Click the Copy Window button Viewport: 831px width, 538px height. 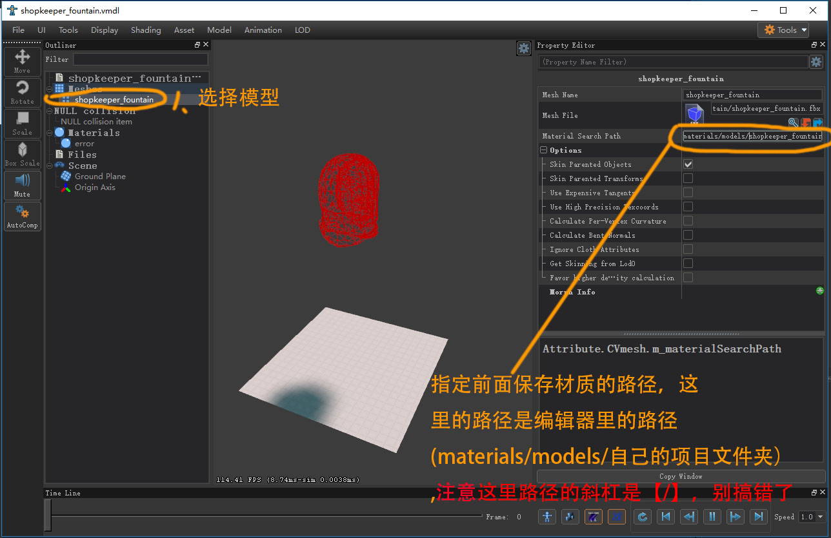pos(681,476)
